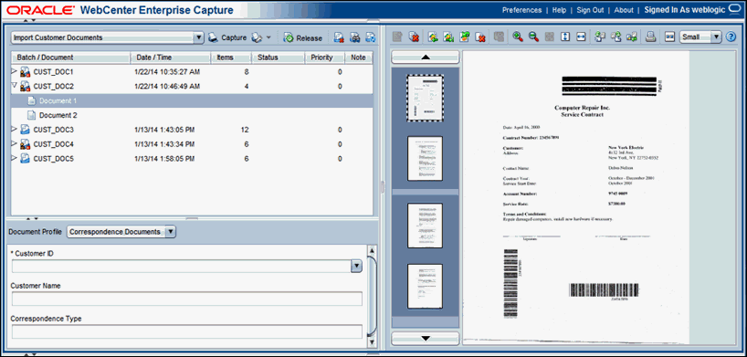The image size is (747, 357).
Task: Zoom out of the document image
Action: click(533, 37)
